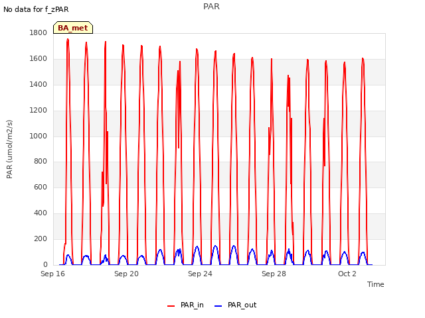Click the x-axis title Time

tap(375, 284)
